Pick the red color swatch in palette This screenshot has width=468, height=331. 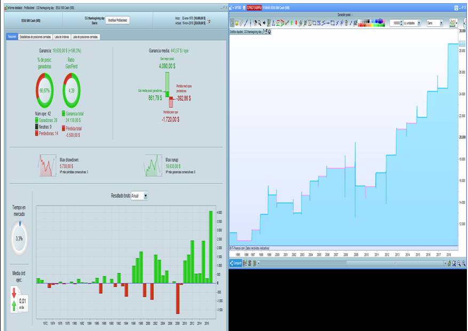point(360,25)
